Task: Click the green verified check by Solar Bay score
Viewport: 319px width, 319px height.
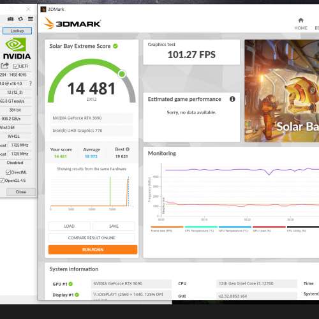Action: 115,46
